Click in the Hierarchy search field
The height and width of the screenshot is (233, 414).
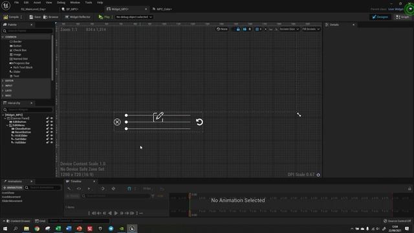click(28, 109)
